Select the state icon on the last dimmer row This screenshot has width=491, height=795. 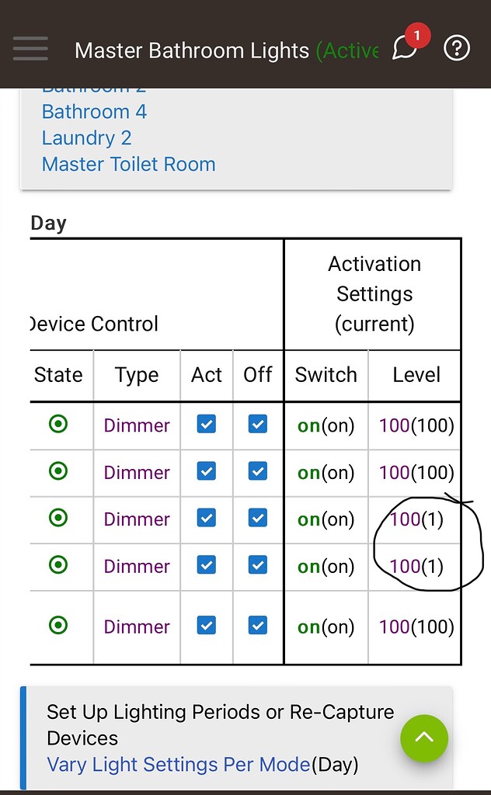pos(57,627)
